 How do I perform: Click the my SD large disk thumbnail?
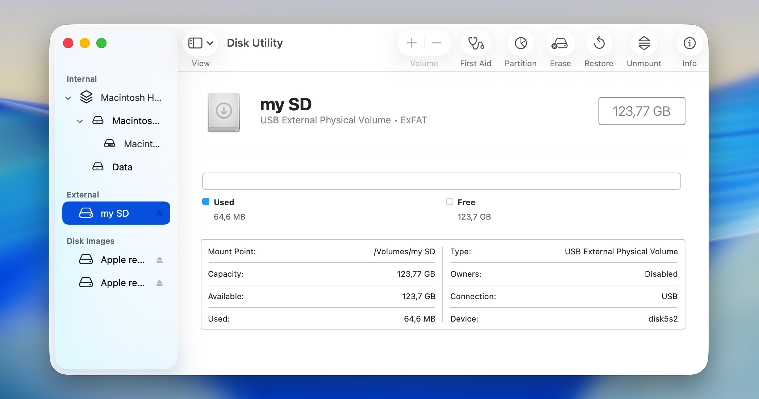coord(224,112)
